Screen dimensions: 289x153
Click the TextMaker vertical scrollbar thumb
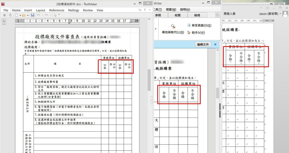coord(149,80)
